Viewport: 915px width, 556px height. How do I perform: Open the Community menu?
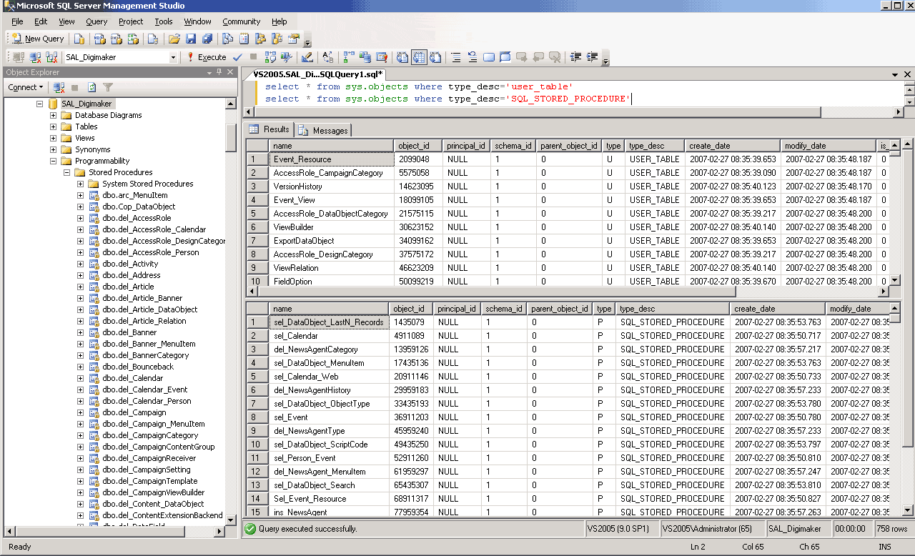coord(242,21)
